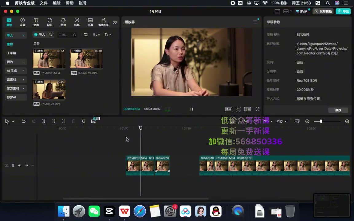Enter fullscreen player view

click(258, 109)
